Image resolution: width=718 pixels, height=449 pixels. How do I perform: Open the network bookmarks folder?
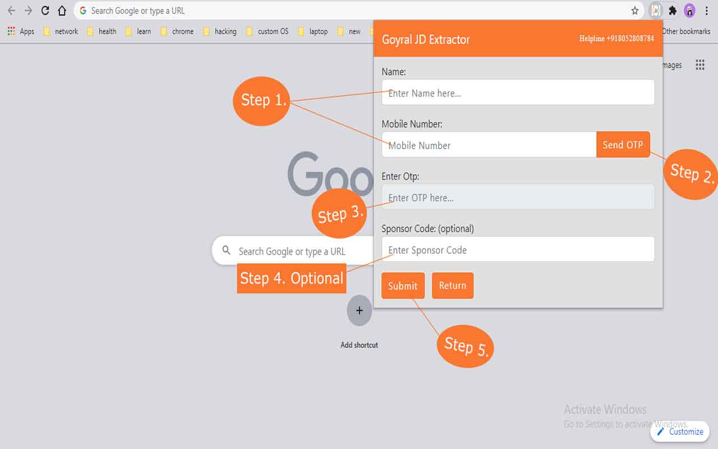point(61,31)
